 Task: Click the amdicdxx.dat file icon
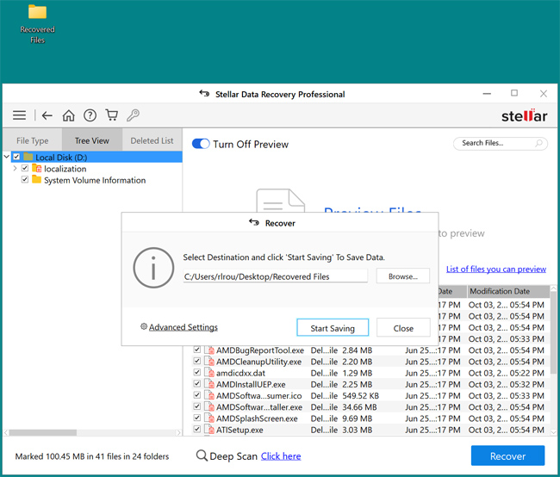click(x=209, y=373)
